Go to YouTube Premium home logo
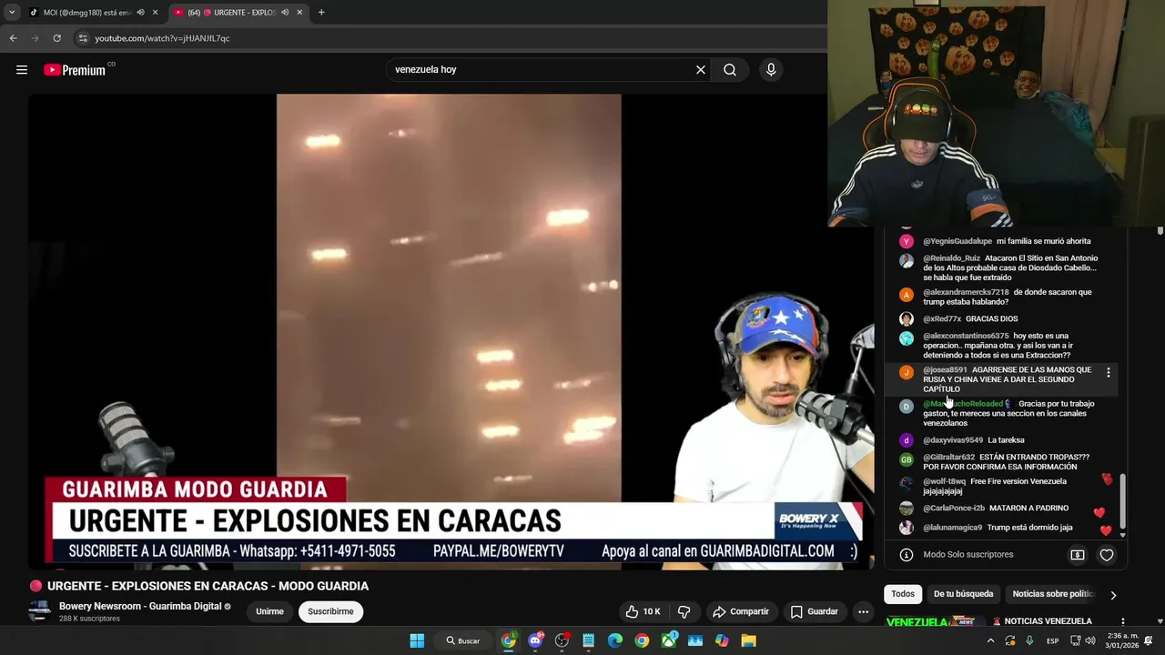 tap(75, 70)
